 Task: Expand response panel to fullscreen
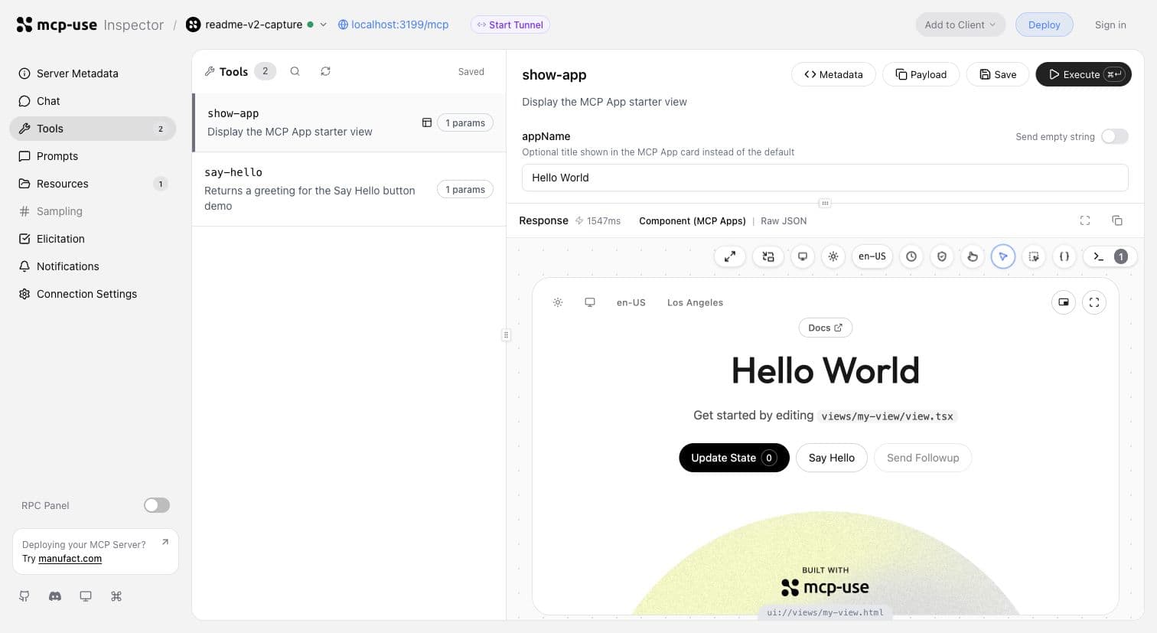point(1085,220)
